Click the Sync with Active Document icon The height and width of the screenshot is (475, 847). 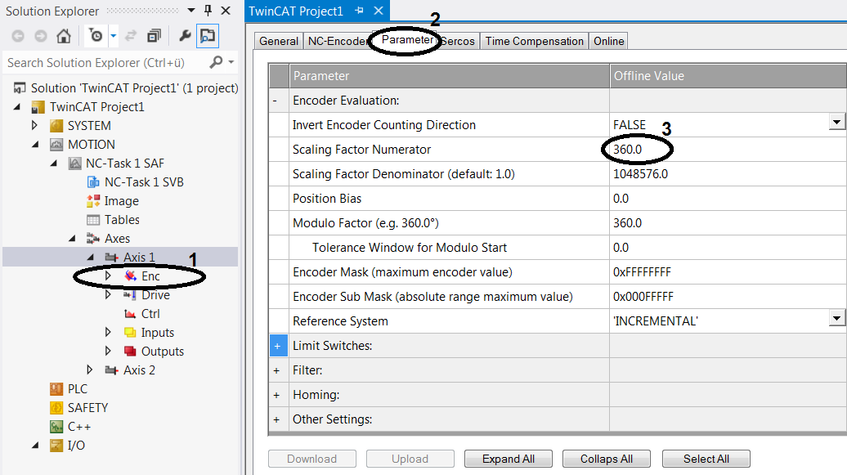tap(131, 36)
